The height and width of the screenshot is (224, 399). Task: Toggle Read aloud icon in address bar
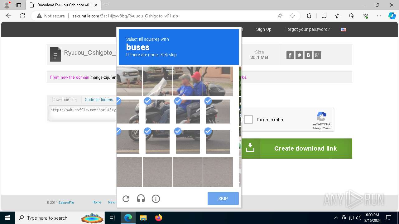tap(280, 16)
